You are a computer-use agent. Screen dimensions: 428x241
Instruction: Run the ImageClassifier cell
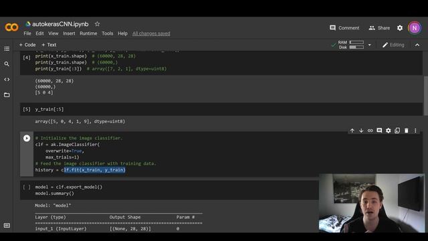click(27, 139)
